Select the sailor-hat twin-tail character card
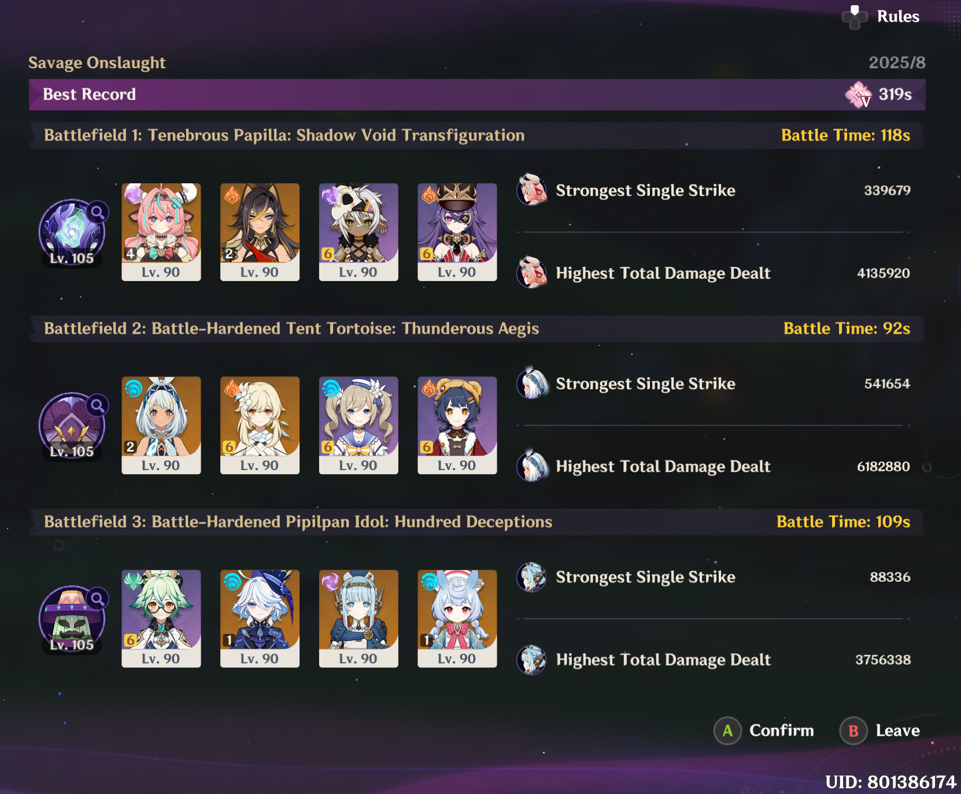This screenshot has width=961, height=794. 358,426
